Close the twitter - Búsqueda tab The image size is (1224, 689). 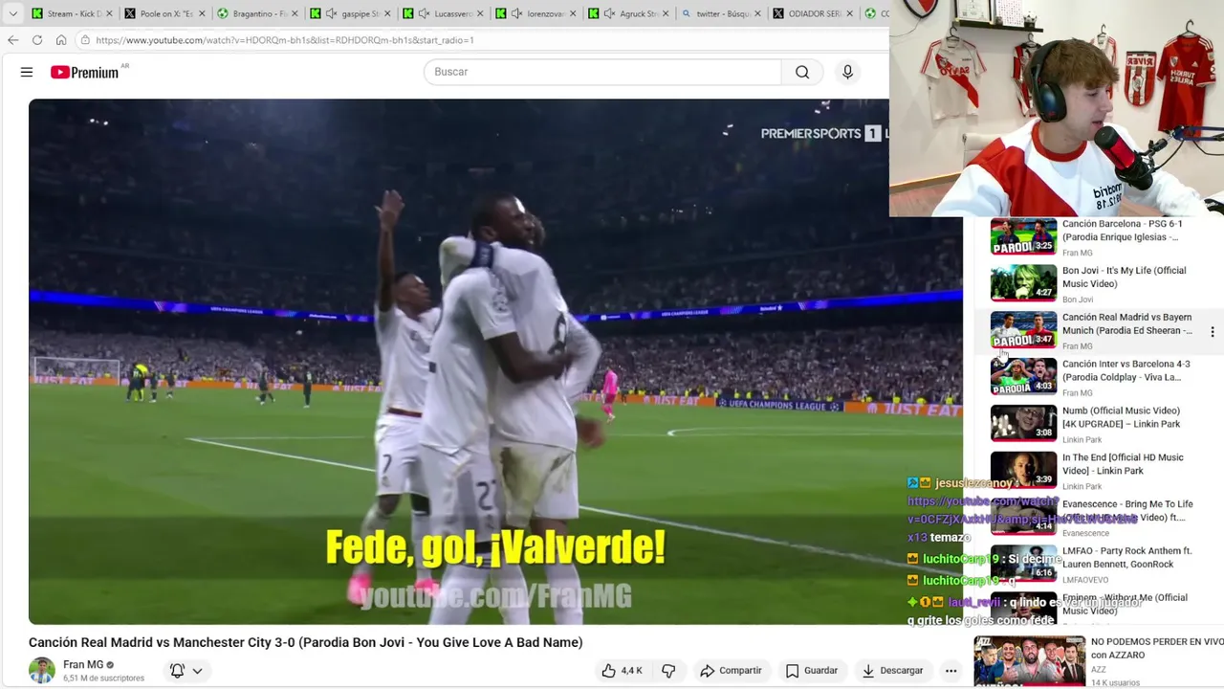[758, 13]
